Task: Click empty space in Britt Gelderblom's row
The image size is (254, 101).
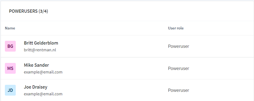Action: tap(113, 46)
